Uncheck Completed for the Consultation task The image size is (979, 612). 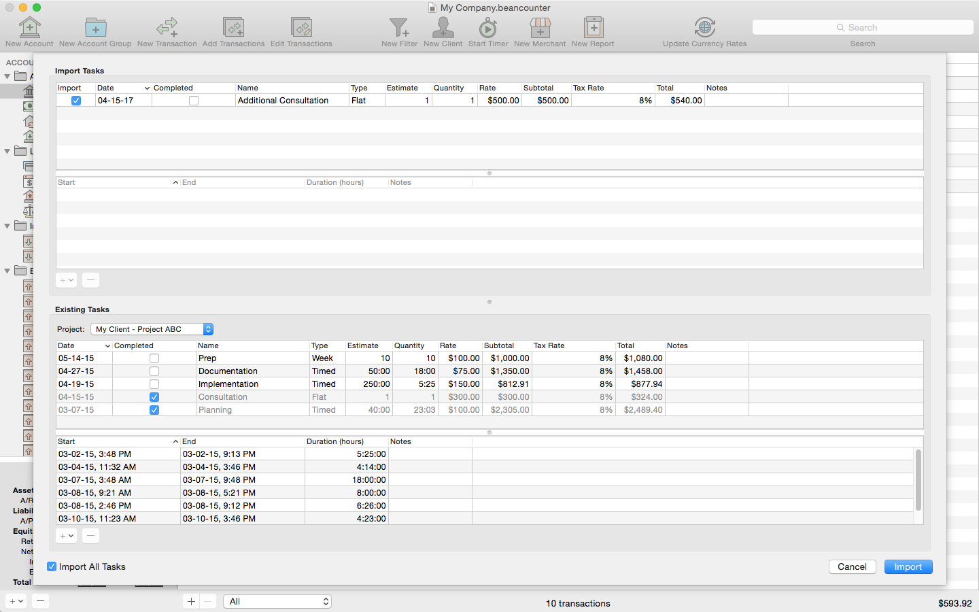(x=154, y=397)
